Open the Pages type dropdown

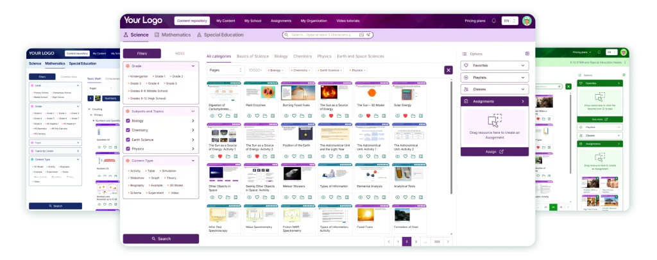[226, 70]
